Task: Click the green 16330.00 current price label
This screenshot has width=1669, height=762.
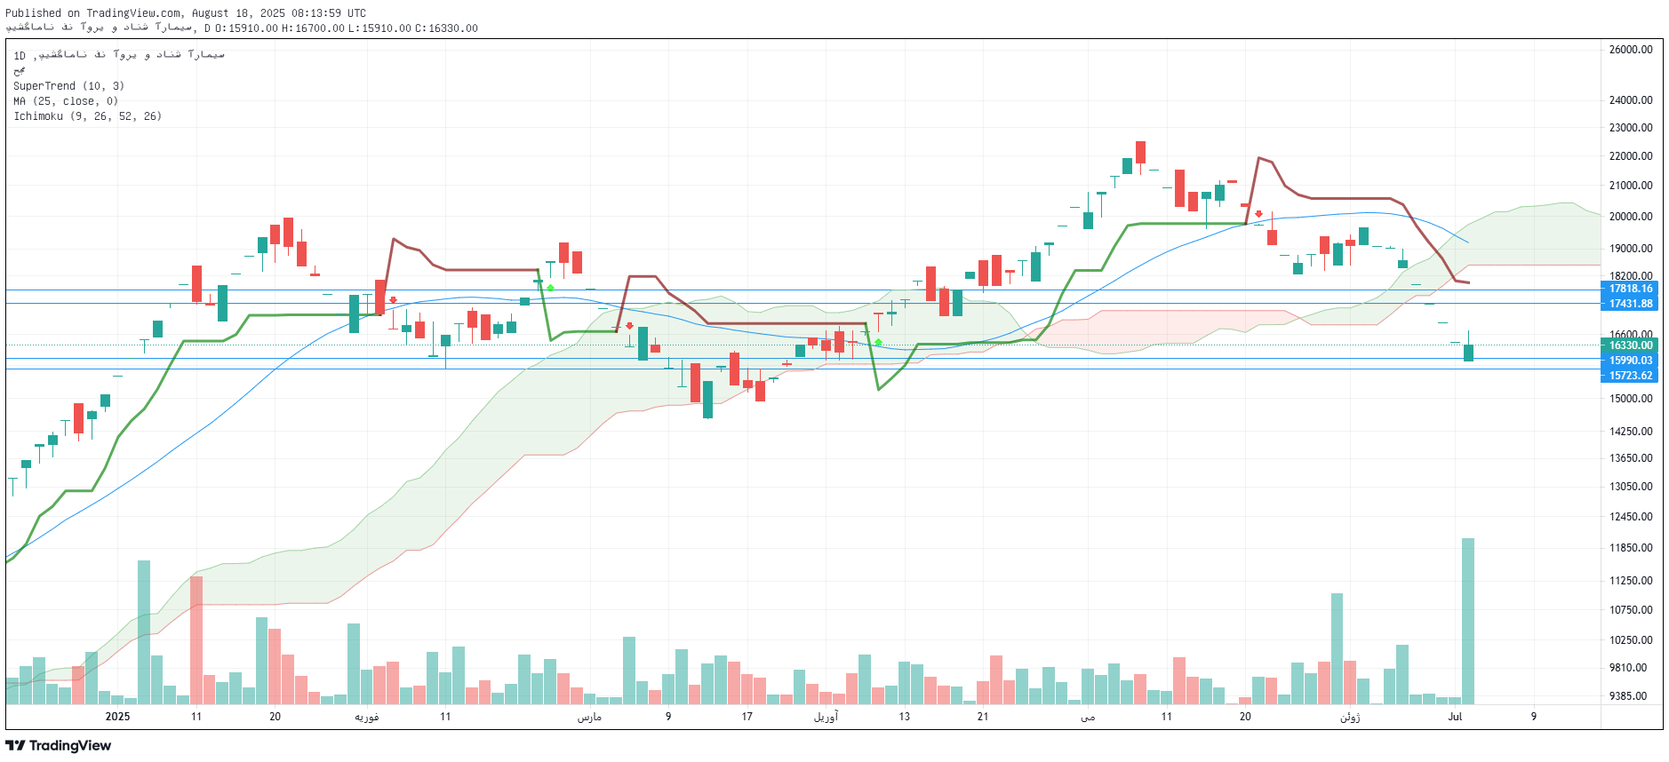Action: [x=1631, y=345]
